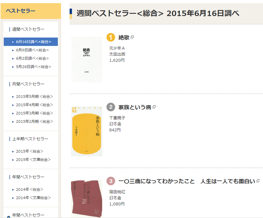Click the 月間ベストセラー section heading

tap(28, 84)
